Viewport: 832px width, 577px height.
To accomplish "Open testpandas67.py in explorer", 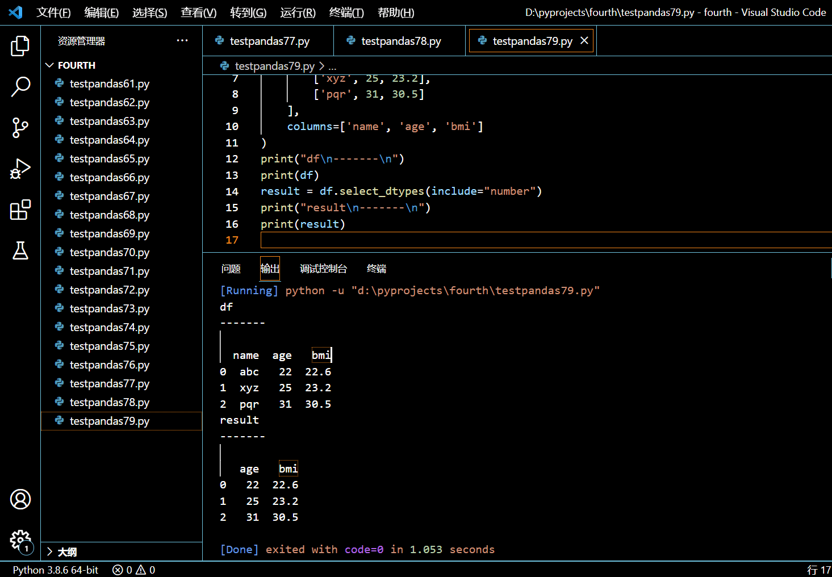I will tap(122, 196).
